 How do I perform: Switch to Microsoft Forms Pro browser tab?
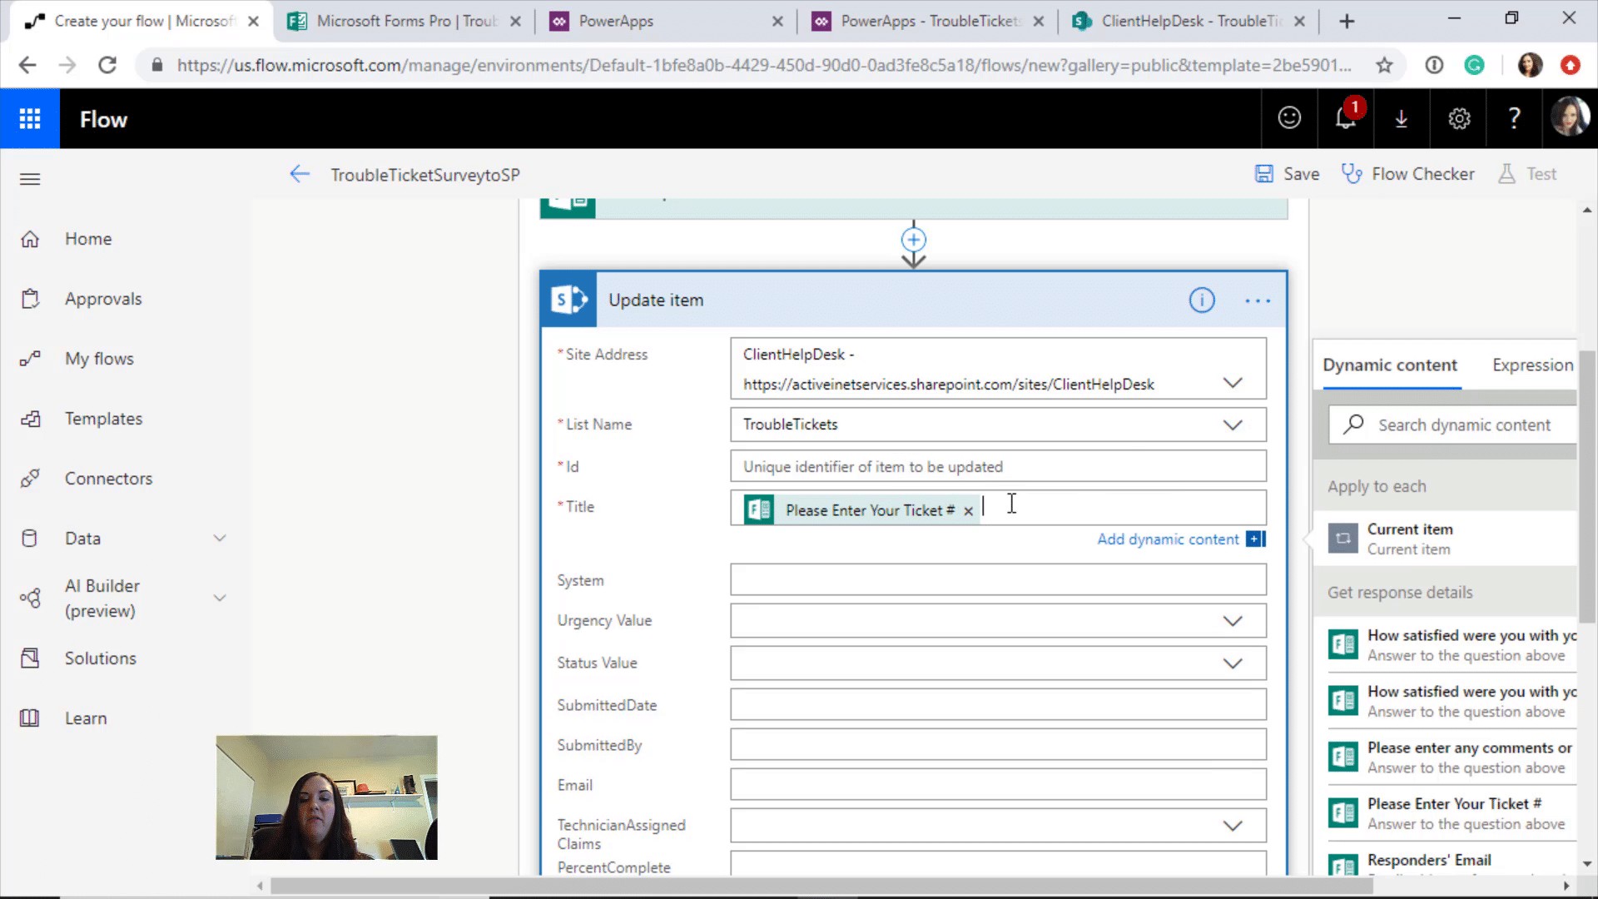pos(404,22)
